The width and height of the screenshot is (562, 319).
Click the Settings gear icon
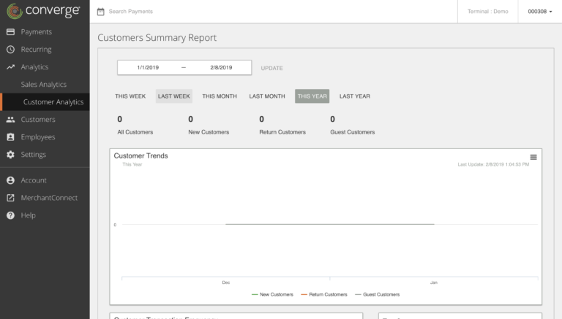point(11,155)
